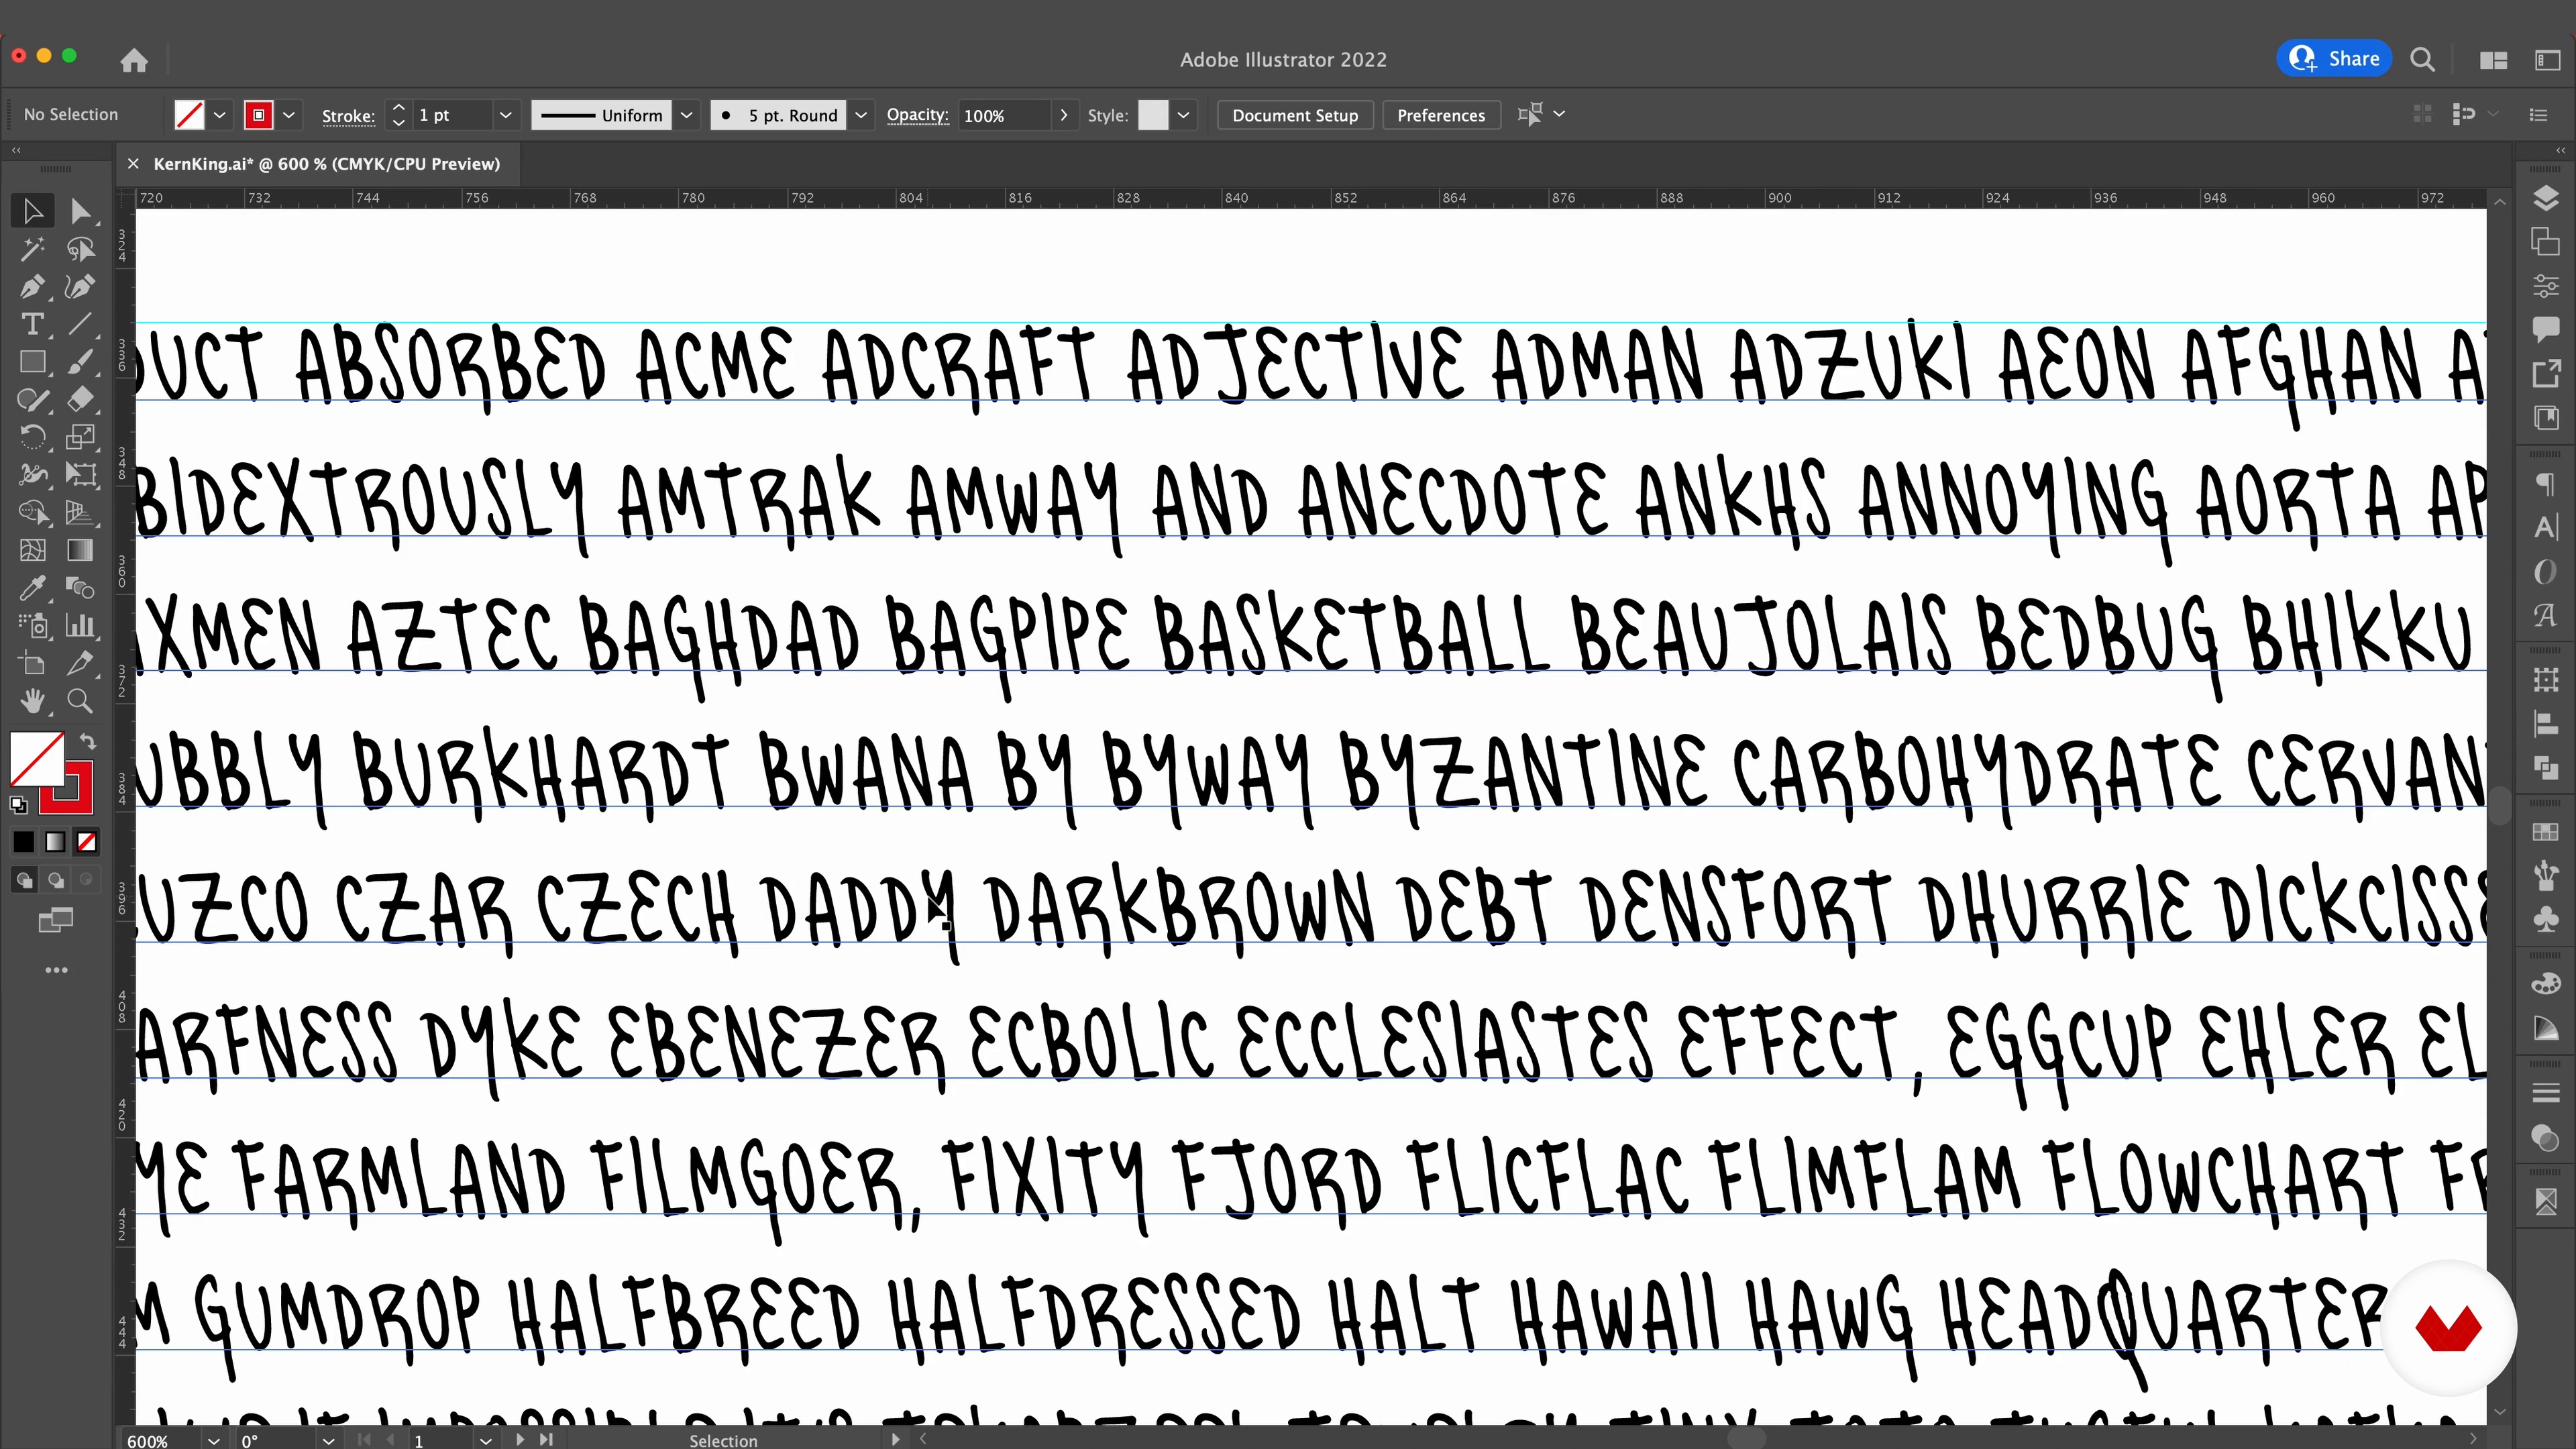Open the stroke weight dropdown

[x=505, y=115]
